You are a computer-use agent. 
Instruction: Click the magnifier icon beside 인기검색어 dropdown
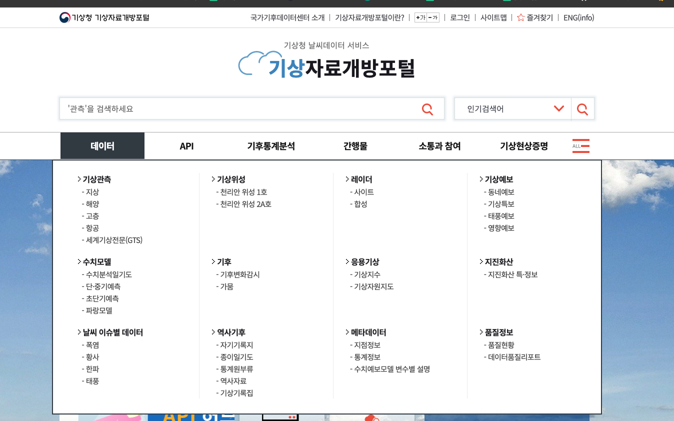tap(582, 109)
